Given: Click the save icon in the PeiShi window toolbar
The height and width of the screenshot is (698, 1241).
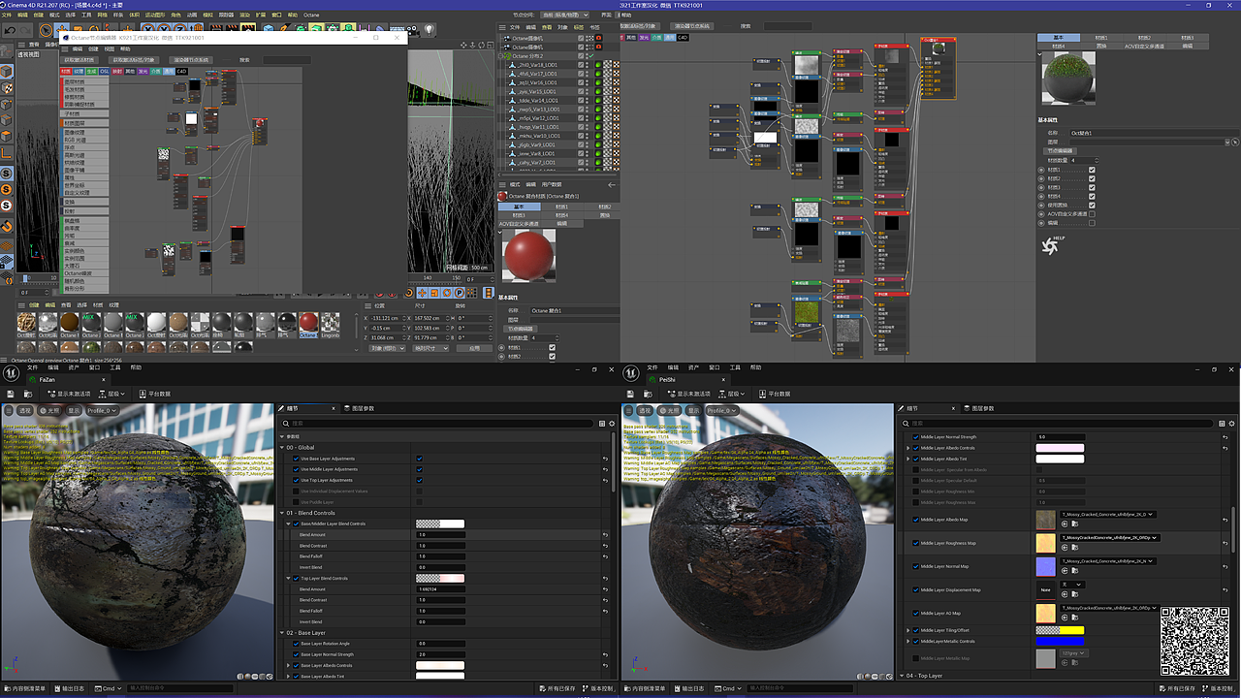Looking at the screenshot, I should coord(630,394).
